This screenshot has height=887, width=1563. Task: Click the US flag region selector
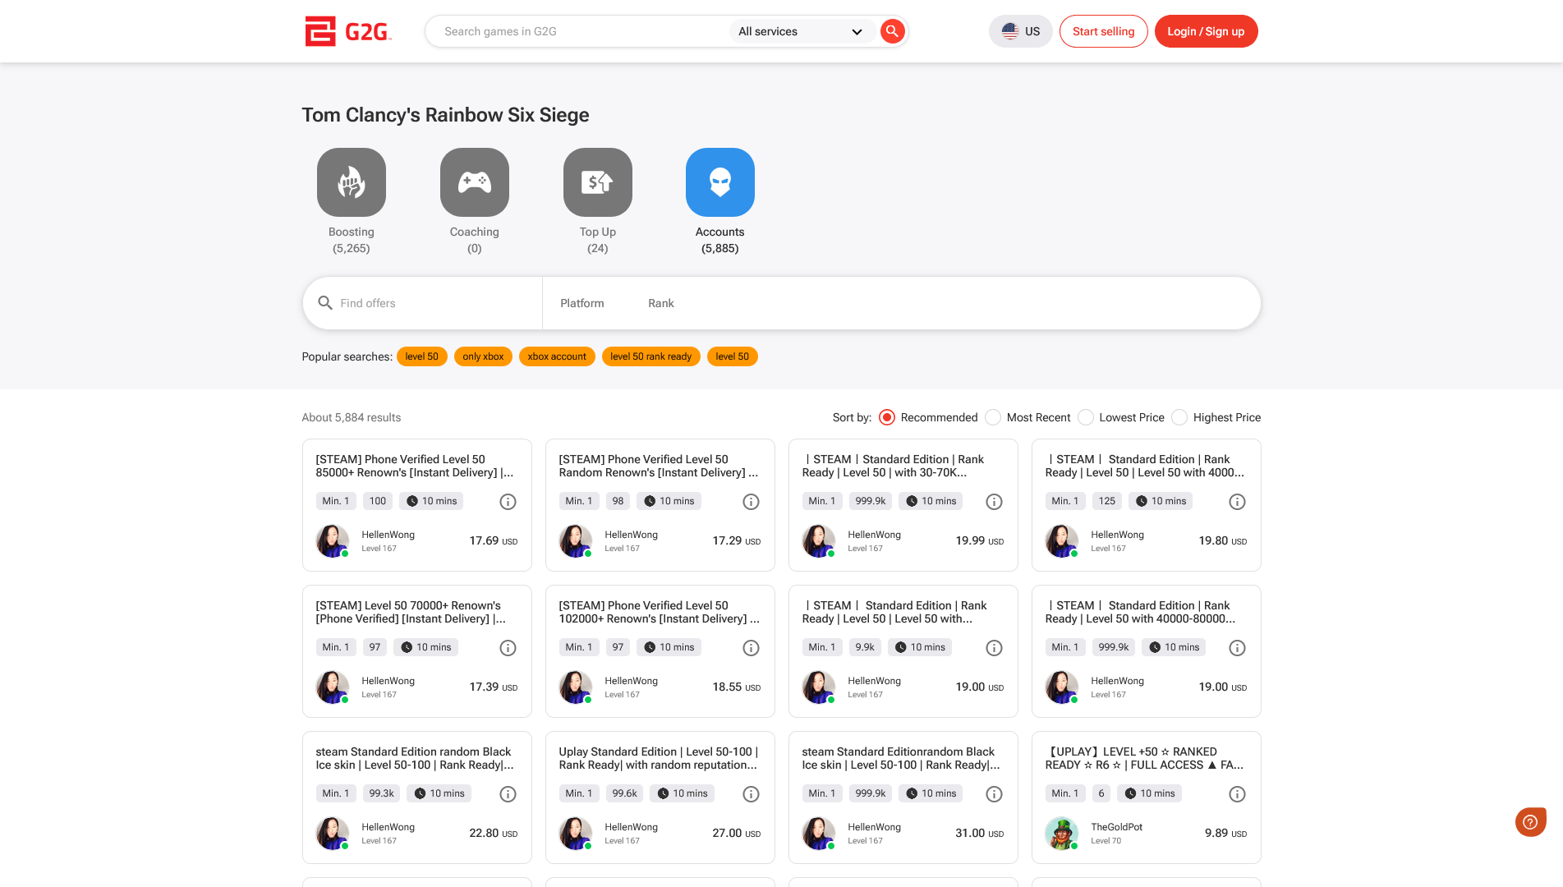(x=1021, y=31)
